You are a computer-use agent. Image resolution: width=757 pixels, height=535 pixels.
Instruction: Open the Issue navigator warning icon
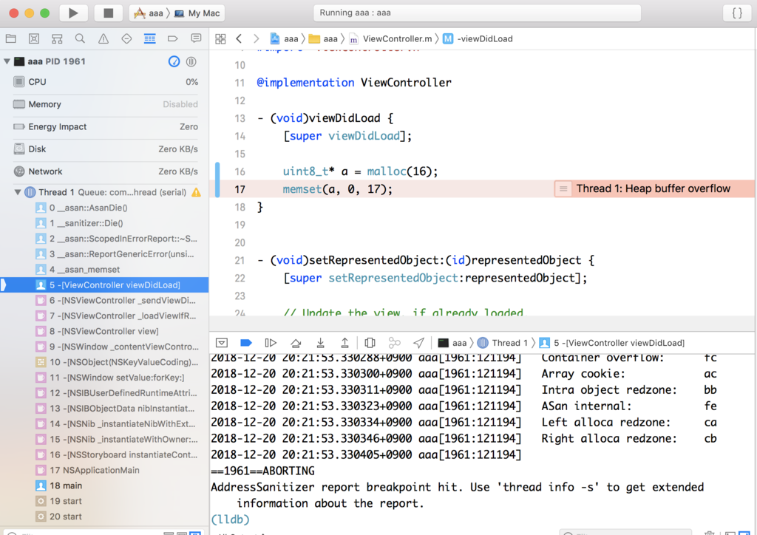(x=103, y=38)
